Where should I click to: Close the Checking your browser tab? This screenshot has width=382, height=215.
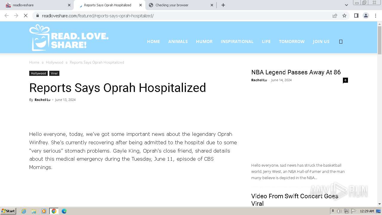coord(212,5)
